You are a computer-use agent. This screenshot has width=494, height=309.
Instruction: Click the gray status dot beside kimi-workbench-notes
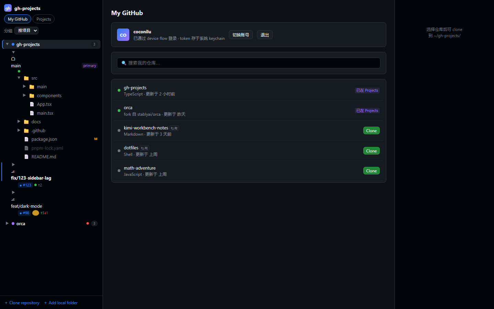119,130
